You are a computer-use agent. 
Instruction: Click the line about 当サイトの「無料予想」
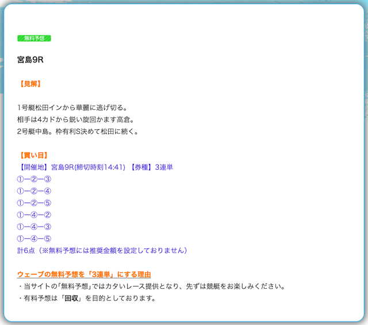pos(152,286)
